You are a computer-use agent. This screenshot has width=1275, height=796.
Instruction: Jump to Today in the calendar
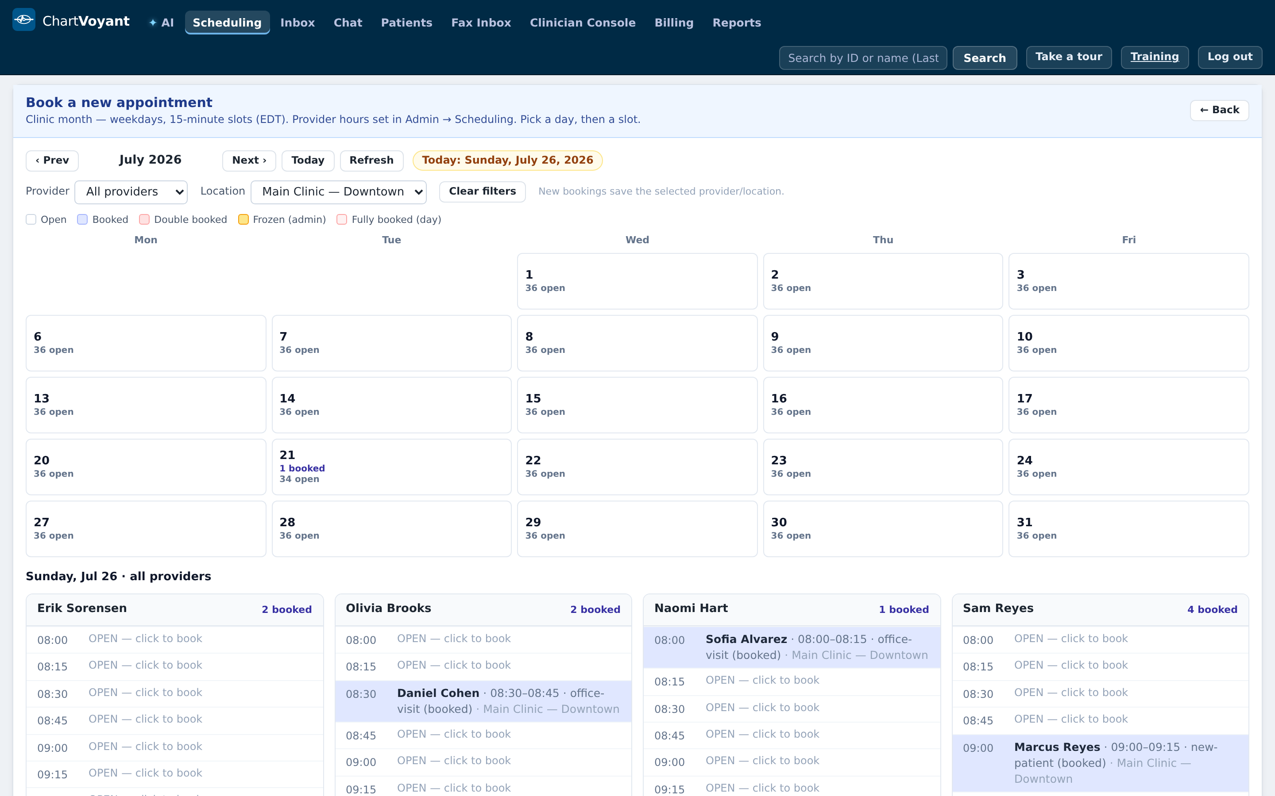tap(308, 161)
